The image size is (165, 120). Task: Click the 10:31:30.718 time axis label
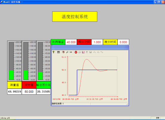pos(95,99)
